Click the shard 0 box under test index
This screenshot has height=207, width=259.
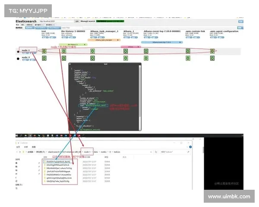point(44,51)
